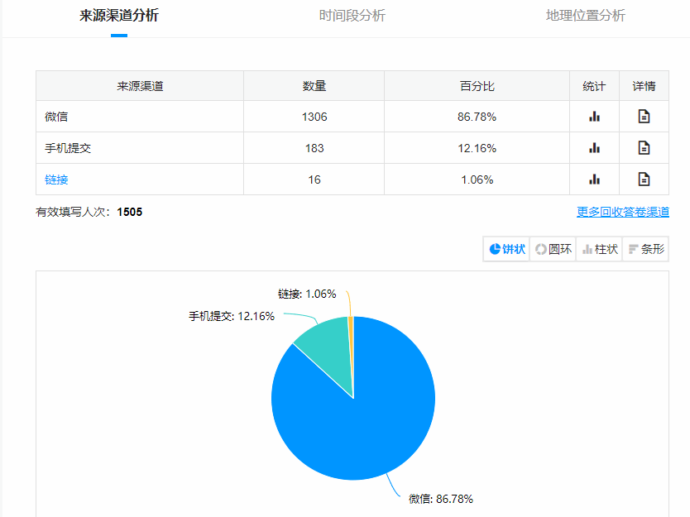
Task: View details document icon for 微信
Action: (x=644, y=117)
